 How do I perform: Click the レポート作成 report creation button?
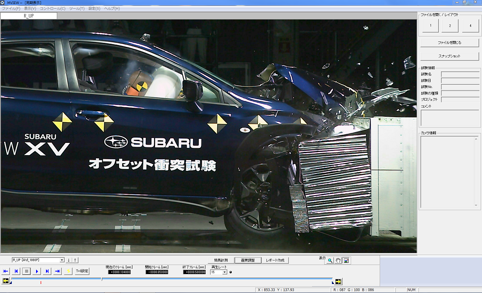point(275,260)
